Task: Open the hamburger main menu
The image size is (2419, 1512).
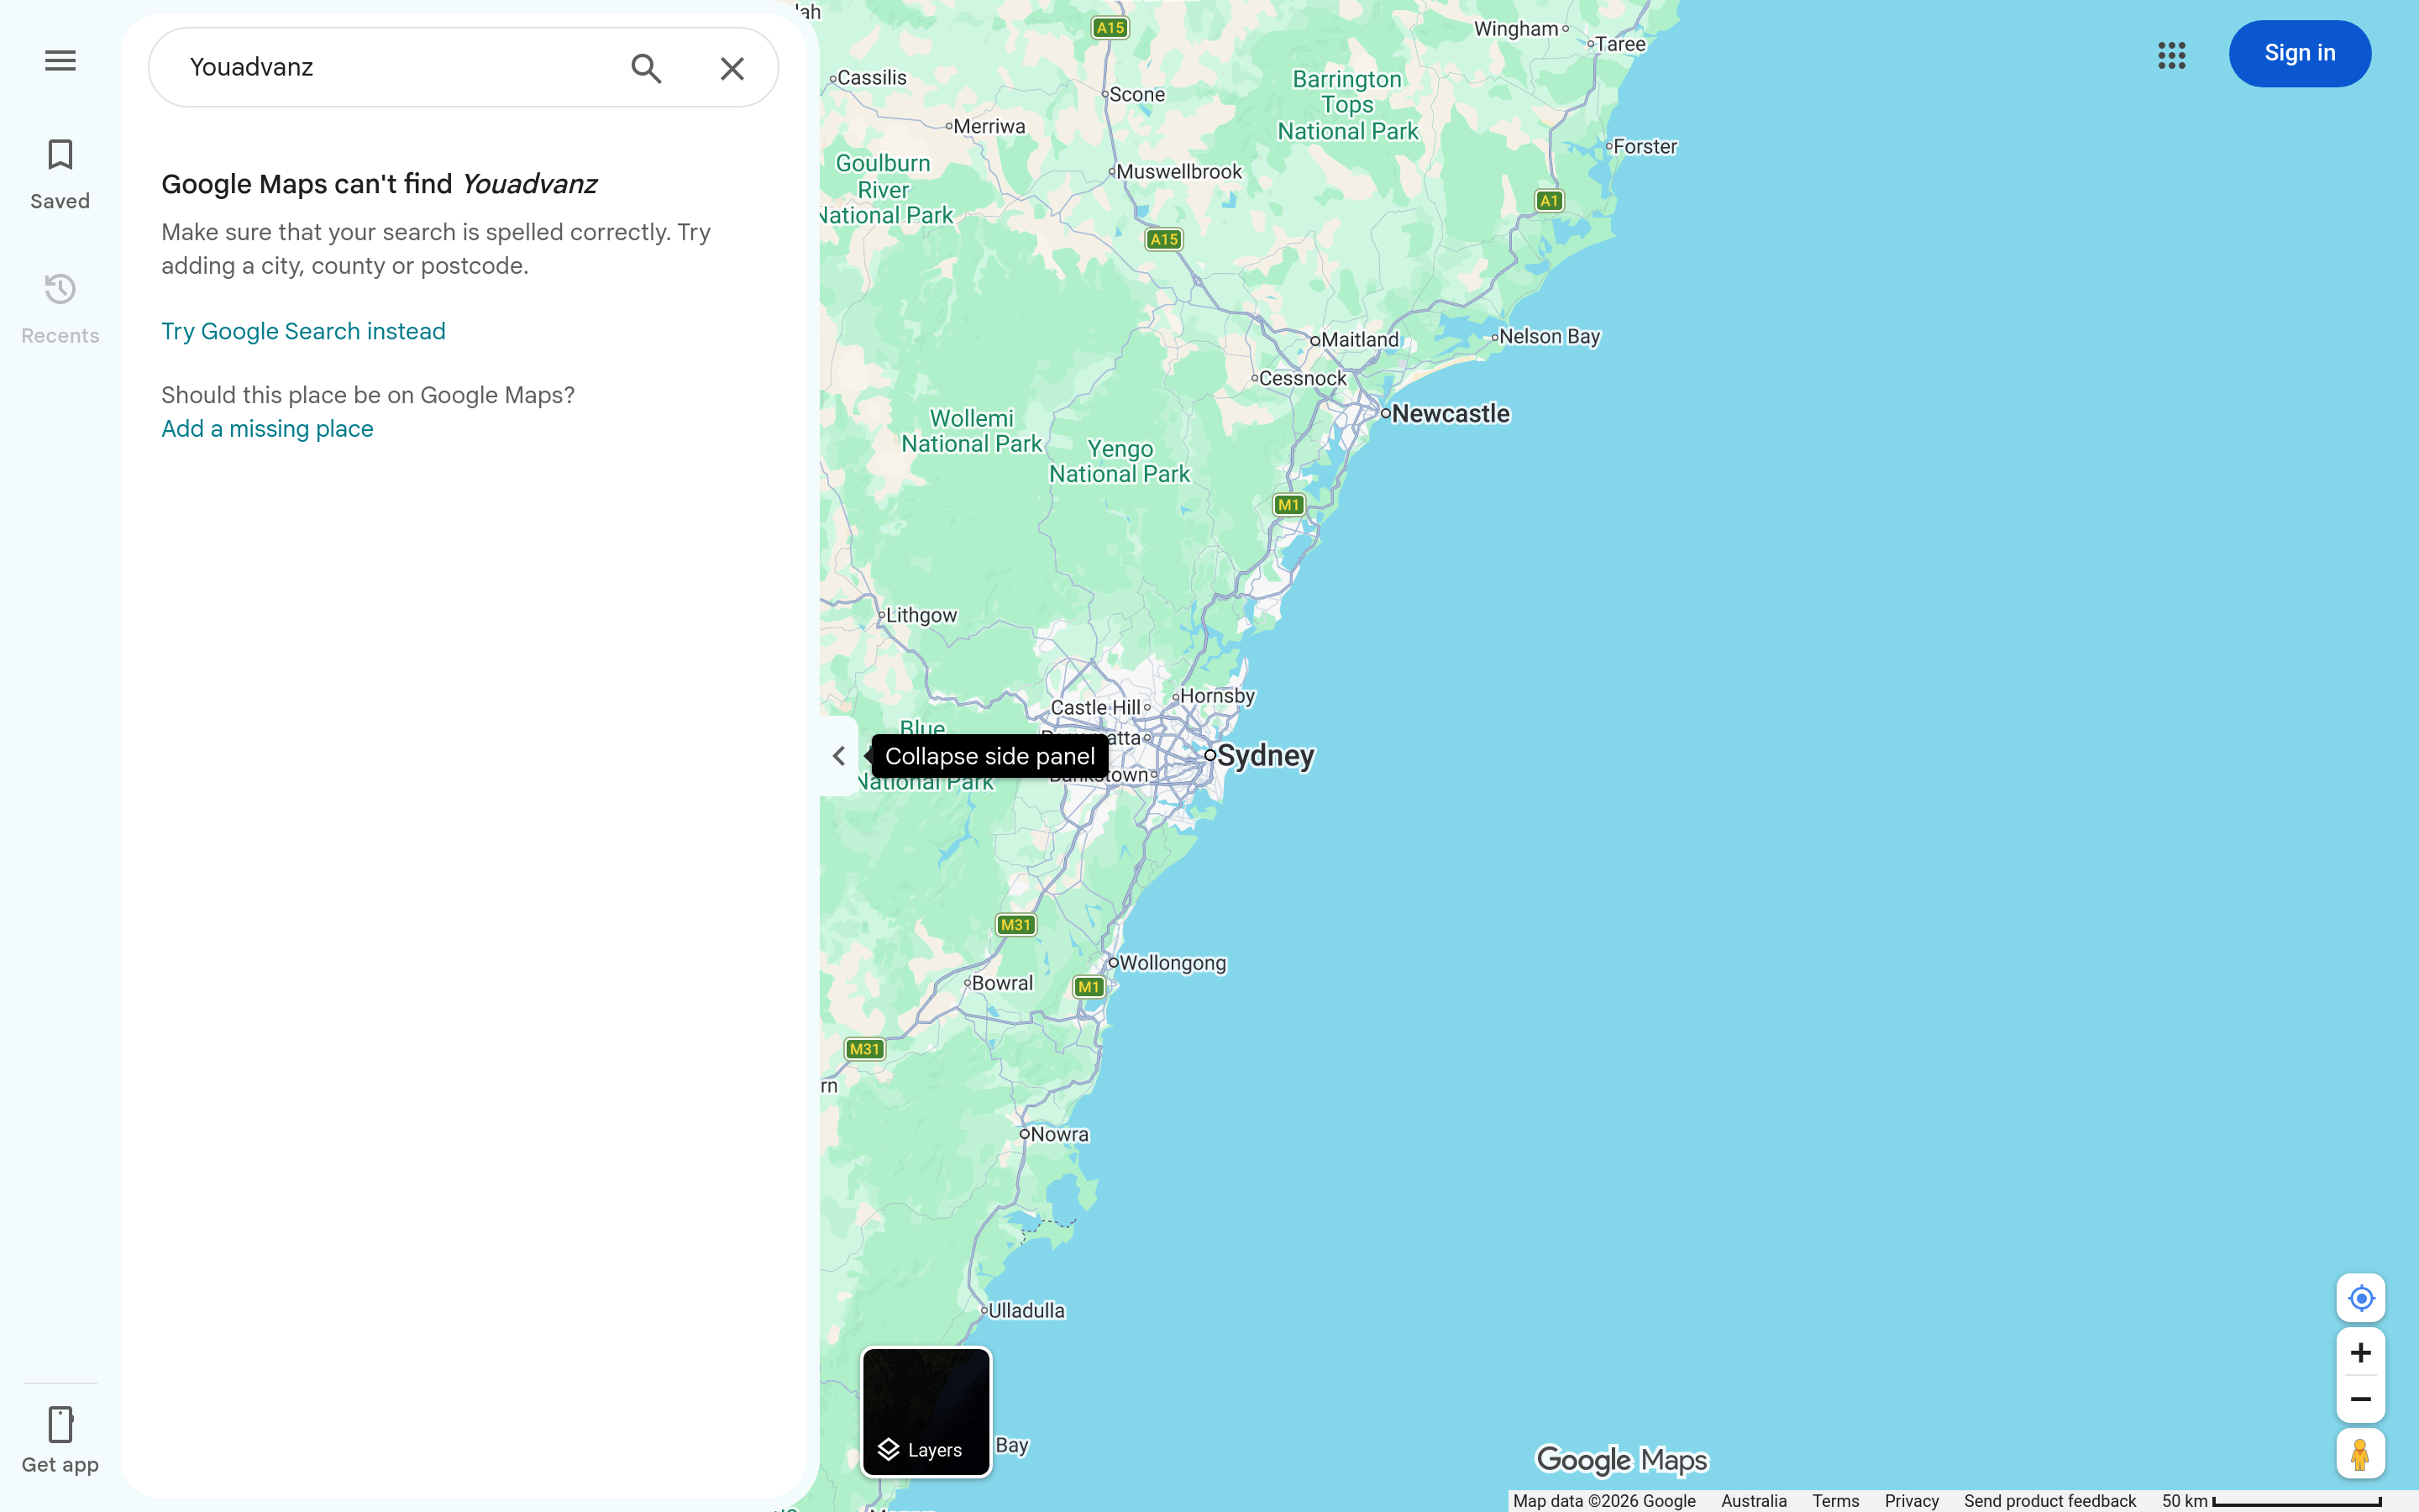Action: (60, 61)
